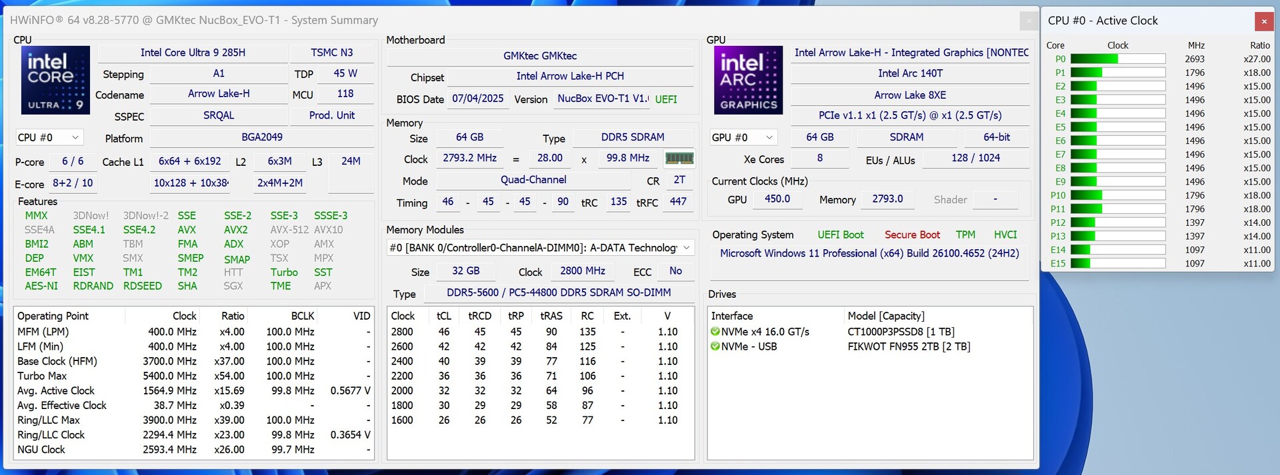Click the Intel Core Ultra 9 logo

pyautogui.click(x=55, y=80)
